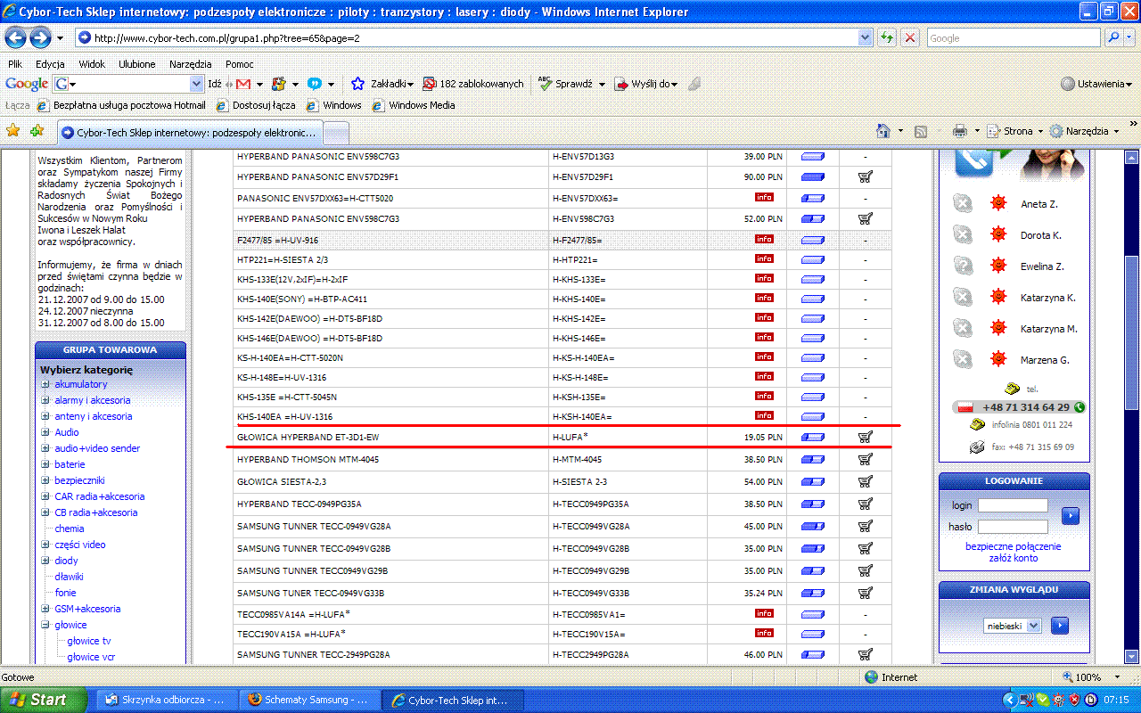1141x713 pixels.
Task: Submit login with the blue arrow button
Action: 1071,515
